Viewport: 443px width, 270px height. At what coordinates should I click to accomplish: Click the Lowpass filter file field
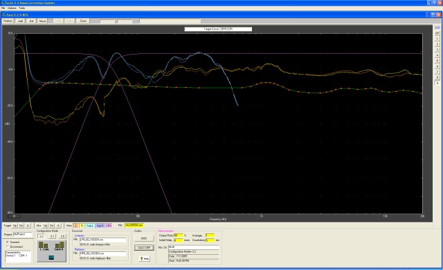coord(103,240)
